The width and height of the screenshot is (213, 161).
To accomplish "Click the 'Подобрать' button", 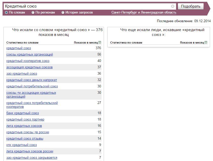I will [190, 6].
